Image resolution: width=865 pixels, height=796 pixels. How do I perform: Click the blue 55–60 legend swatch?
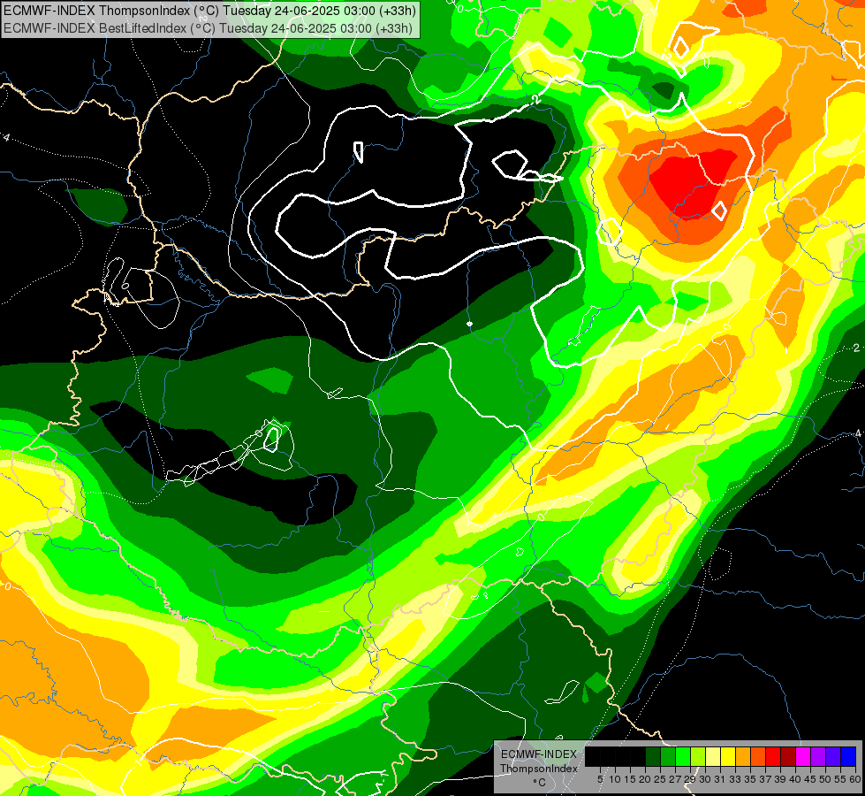(848, 756)
